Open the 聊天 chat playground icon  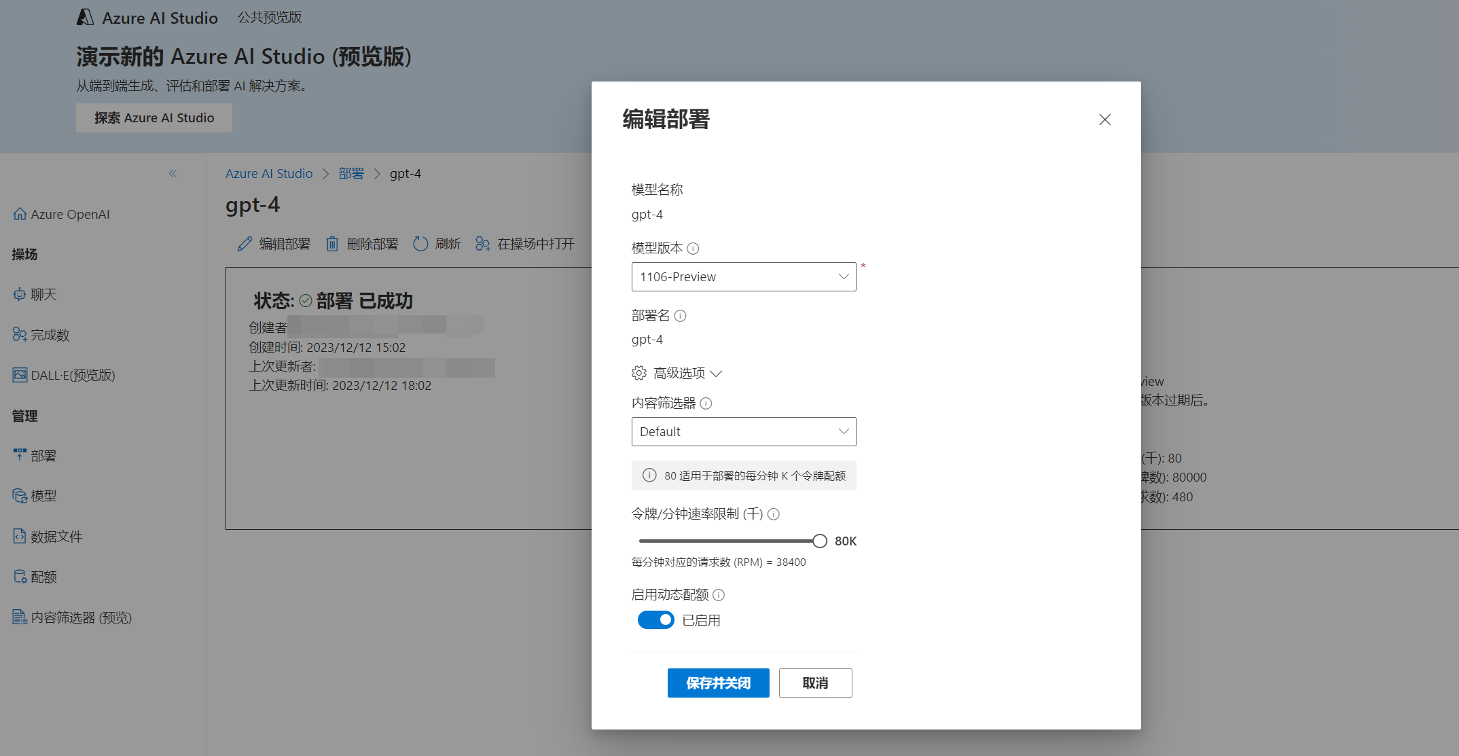[x=20, y=295]
